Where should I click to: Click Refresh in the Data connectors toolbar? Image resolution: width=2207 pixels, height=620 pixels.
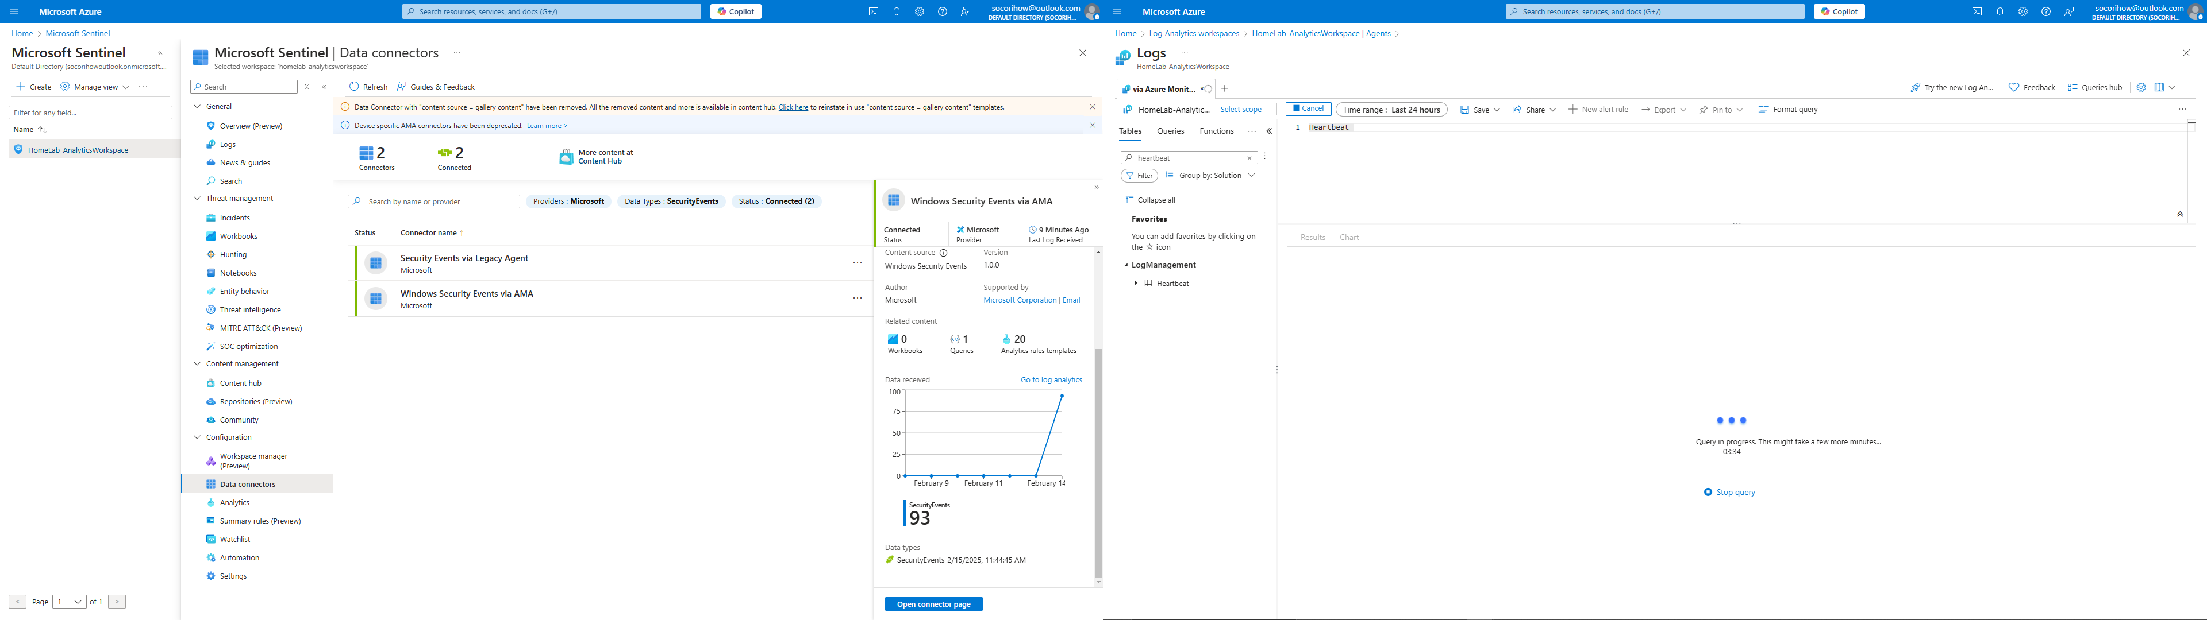coord(368,87)
